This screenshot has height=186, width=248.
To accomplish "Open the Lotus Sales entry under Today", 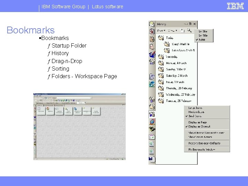I will tap(179, 50).
